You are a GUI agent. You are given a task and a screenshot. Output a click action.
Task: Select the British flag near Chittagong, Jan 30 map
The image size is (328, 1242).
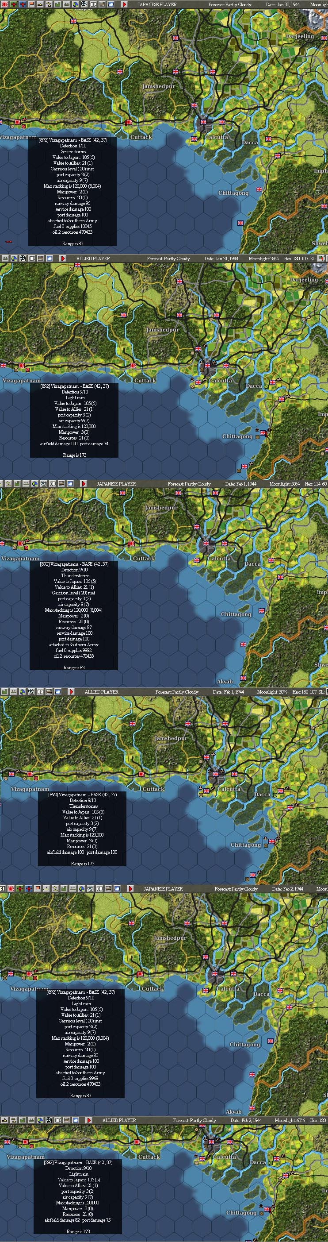pos(259,189)
